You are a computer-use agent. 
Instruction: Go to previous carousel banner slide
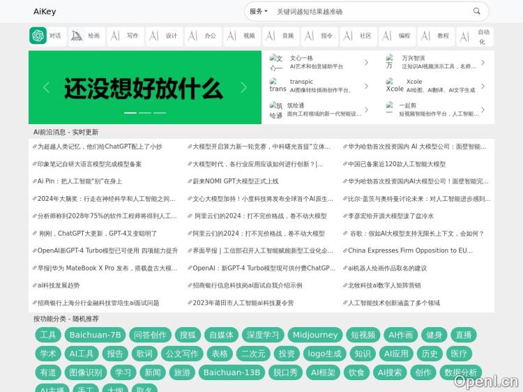tap(46, 87)
